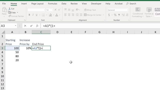Open the Acrobat tab
This screenshot has height=90, width=160.
click(x=118, y=4)
